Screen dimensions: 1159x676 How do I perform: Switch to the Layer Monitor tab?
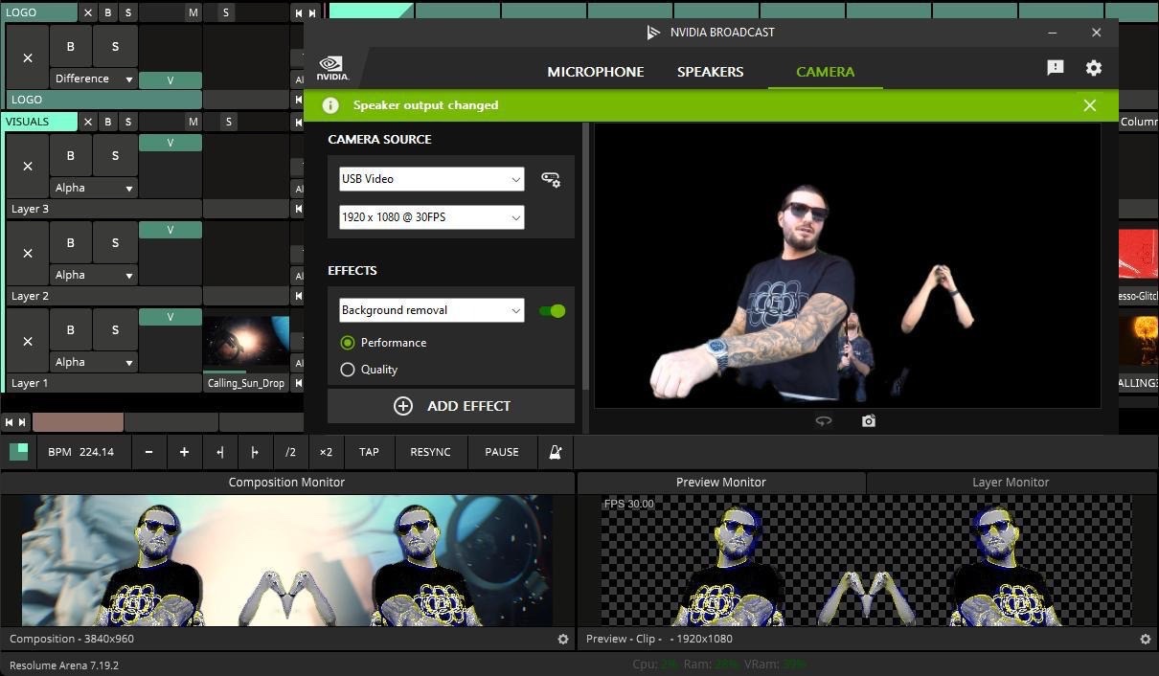pos(1011,483)
